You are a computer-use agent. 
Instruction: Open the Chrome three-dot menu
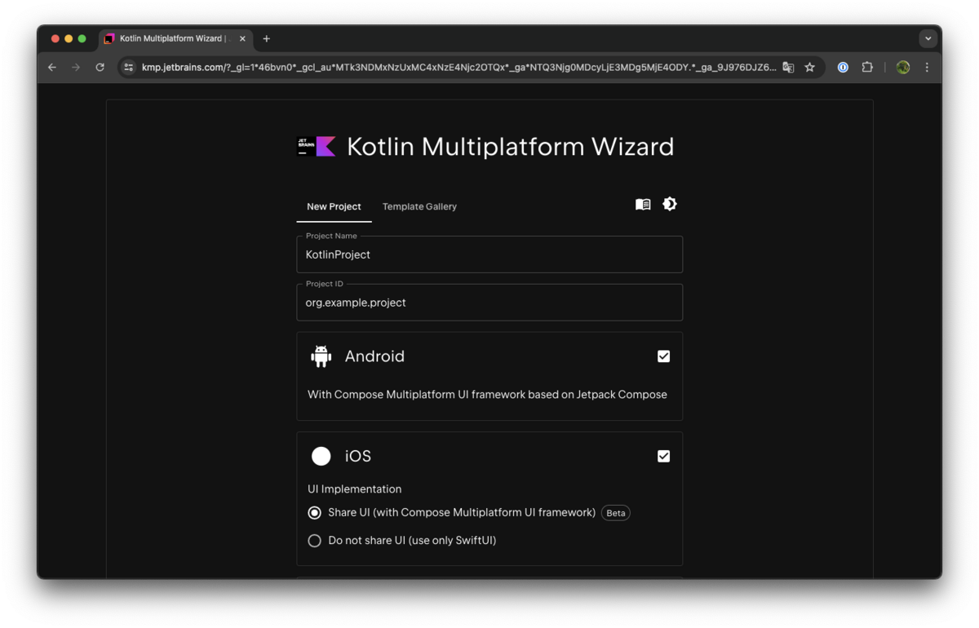click(927, 68)
